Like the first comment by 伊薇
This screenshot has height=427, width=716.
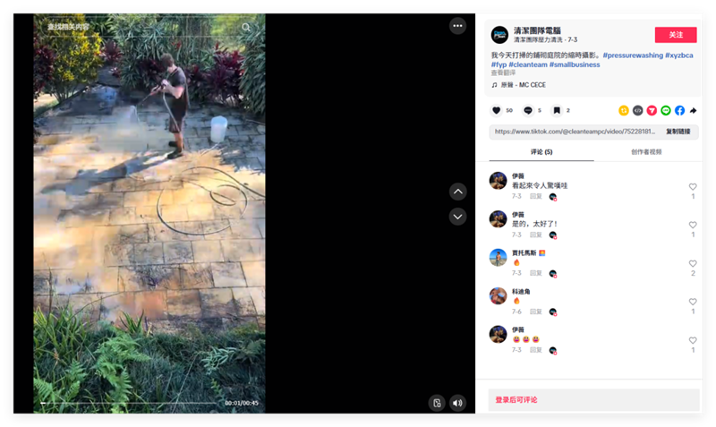[x=693, y=187]
